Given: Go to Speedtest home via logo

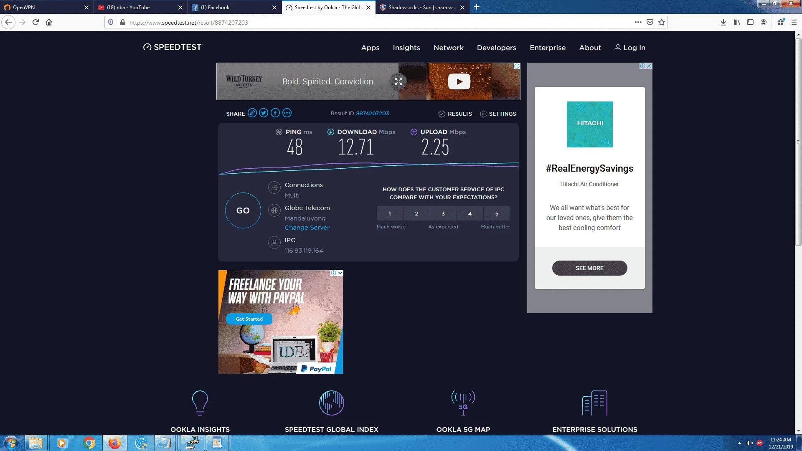Looking at the screenshot, I should [x=173, y=47].
